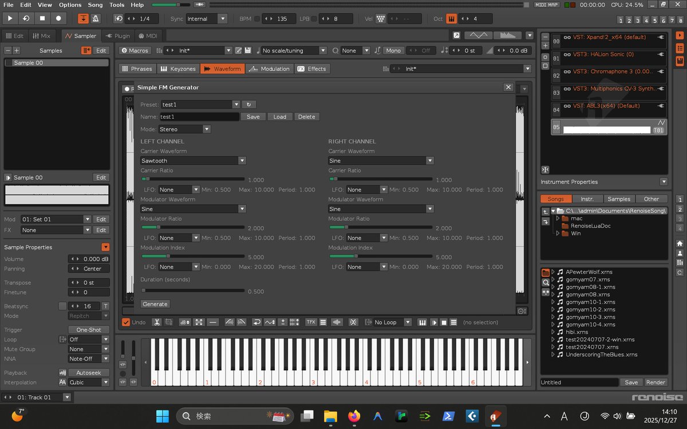Click the sample editor piano keys icon
This screenshot has height=429, width=687.
423,322
